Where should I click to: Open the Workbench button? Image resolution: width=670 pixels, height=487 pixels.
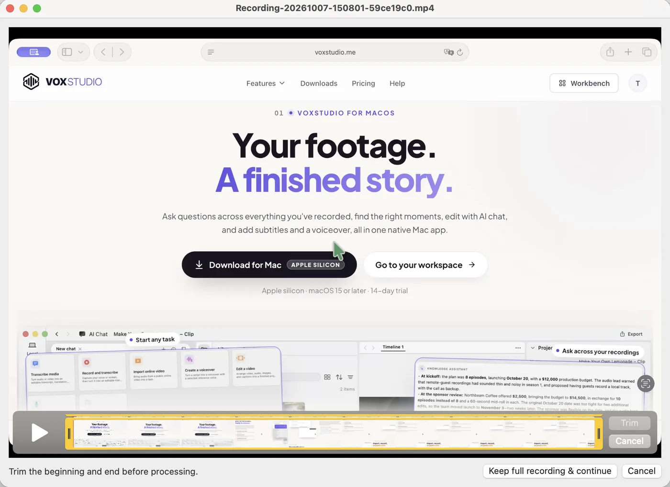tap(584, 83)
